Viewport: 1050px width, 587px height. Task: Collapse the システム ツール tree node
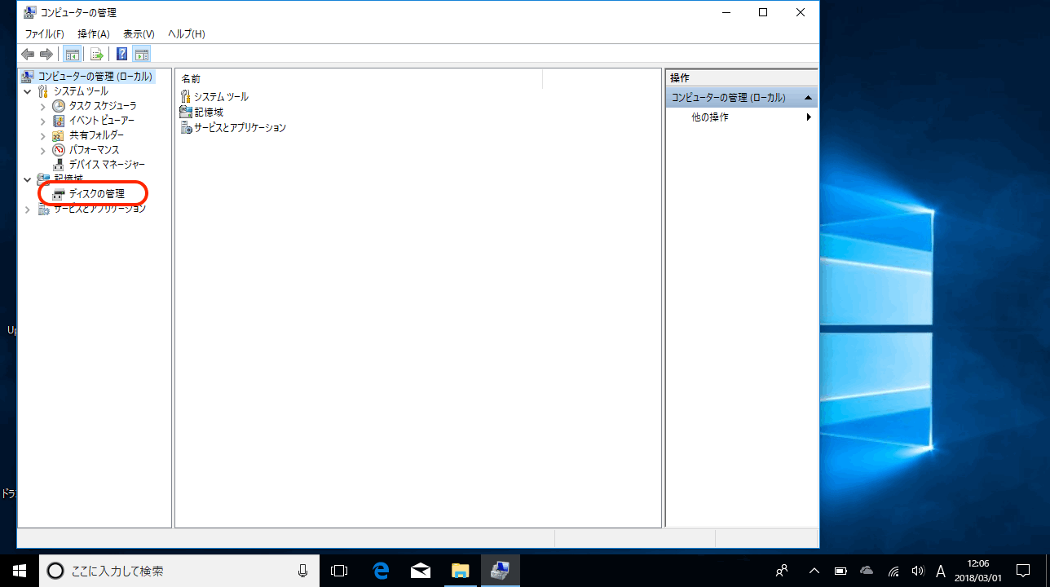(28, 91)
